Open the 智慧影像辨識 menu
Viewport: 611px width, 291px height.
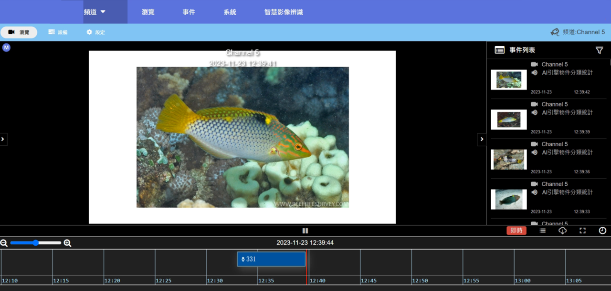(284, 12)
